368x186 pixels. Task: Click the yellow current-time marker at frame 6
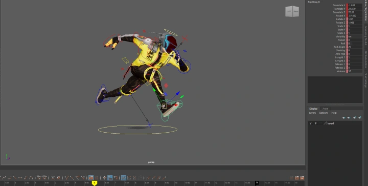95,183
